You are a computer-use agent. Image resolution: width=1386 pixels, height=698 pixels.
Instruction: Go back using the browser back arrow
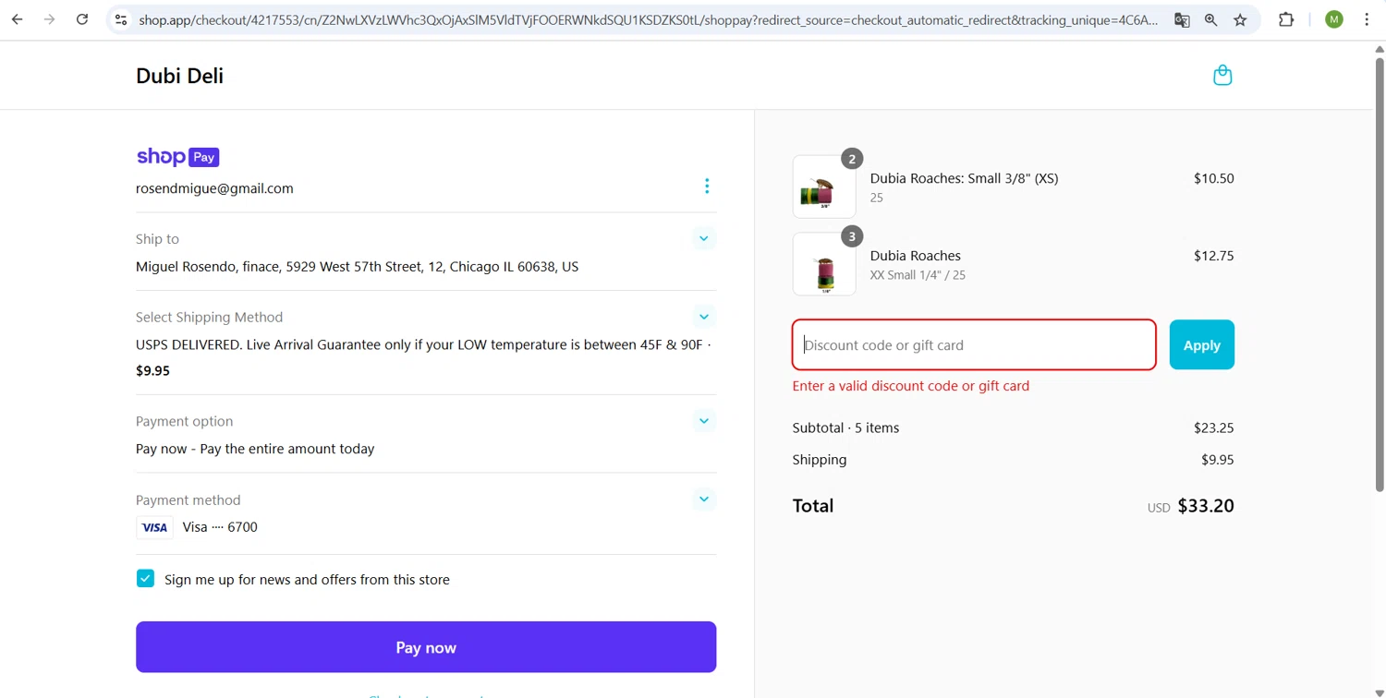click(18, 19)
